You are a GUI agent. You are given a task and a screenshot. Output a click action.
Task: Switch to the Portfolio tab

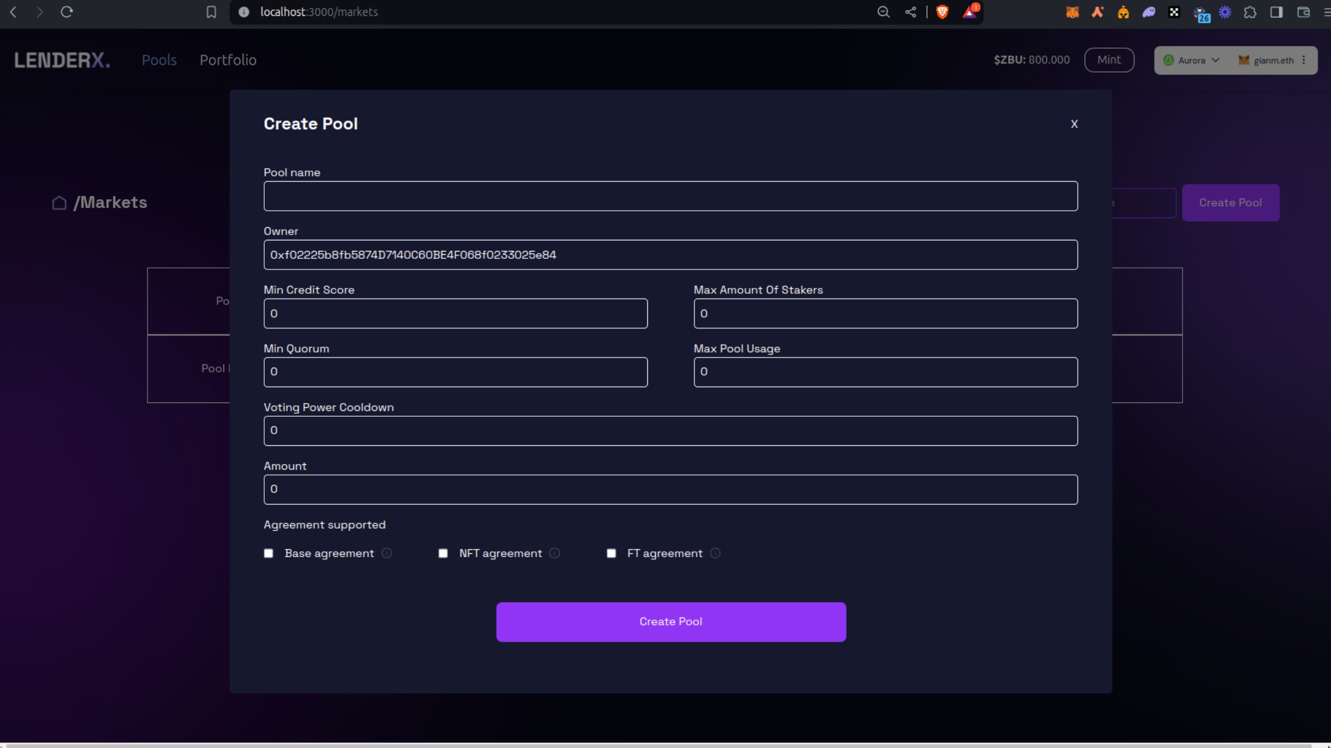228,60
